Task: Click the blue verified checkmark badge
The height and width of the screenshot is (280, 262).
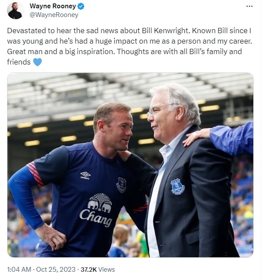Action: pyautogui.click(x=81, y=6)
